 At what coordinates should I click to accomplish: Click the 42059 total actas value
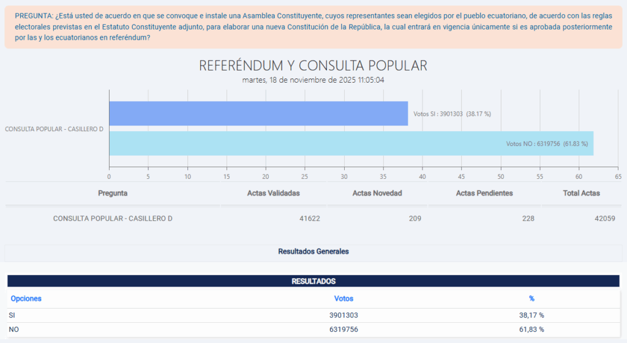[603, 219]
